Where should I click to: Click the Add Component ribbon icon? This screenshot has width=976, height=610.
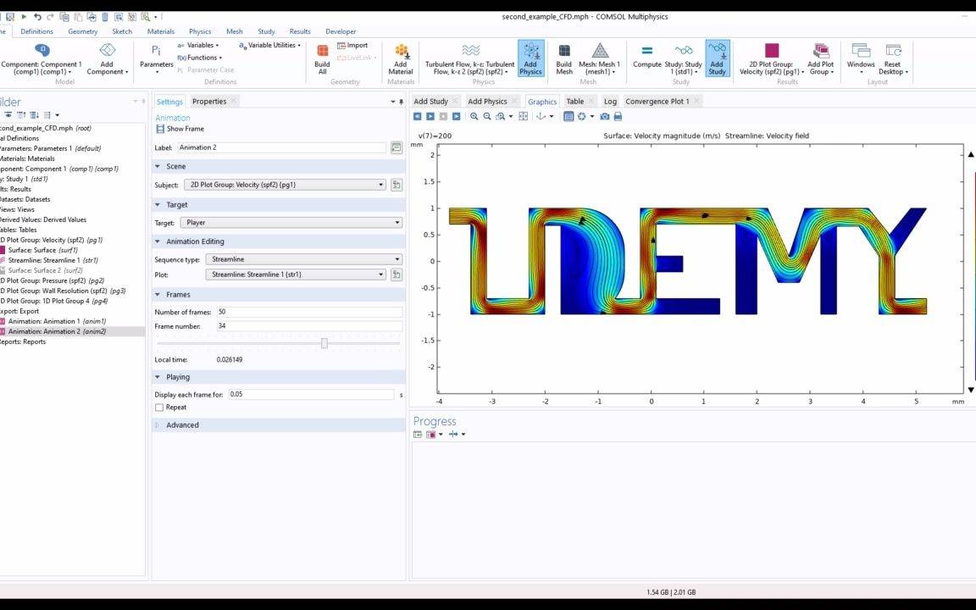[107, 51]
